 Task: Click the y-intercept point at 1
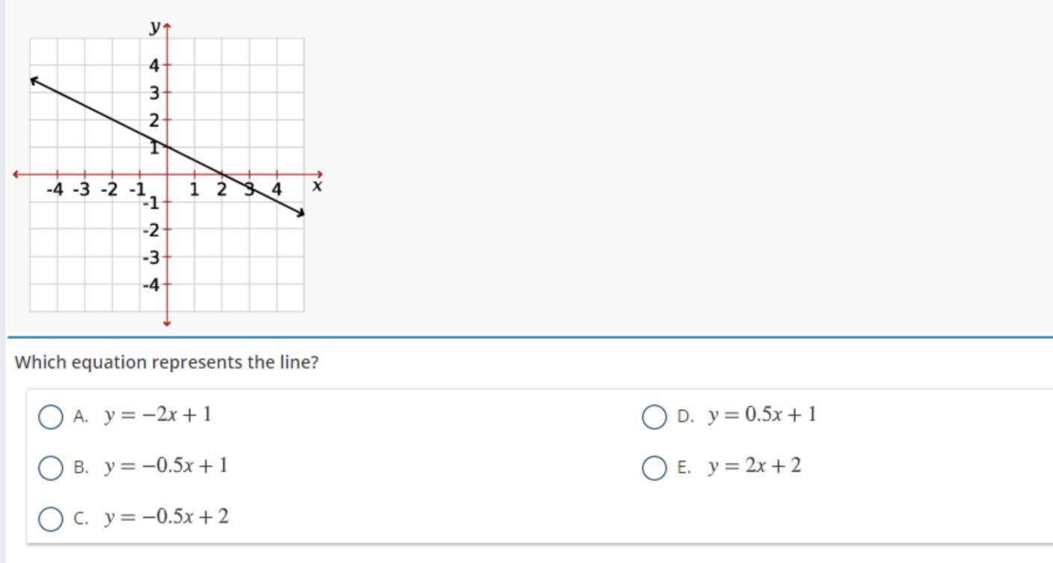(167, 147)
